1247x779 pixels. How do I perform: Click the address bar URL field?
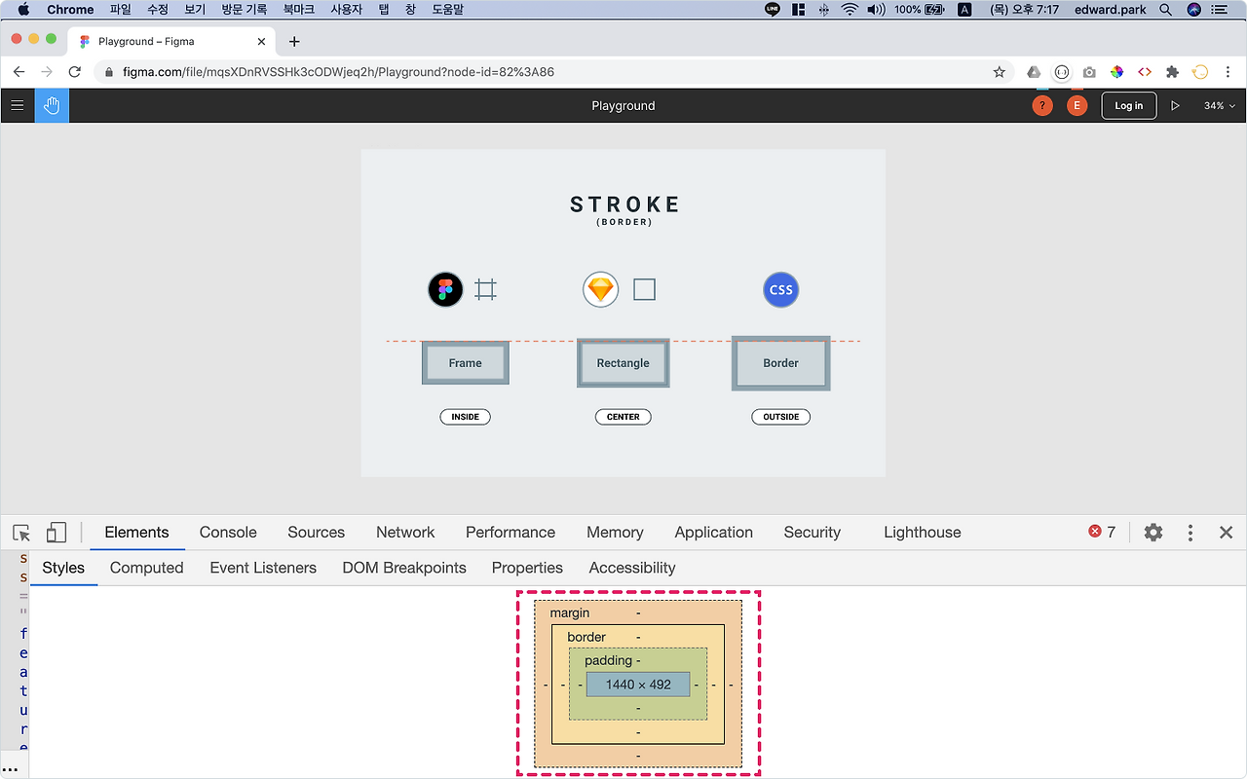pyautogui.click(x=553, y=72)
